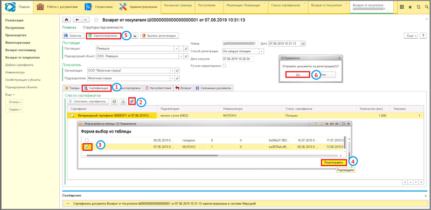Viewport: 431px width, 210px height.
Task: Click Удалить регистрацию button
Action: (159, 36)
